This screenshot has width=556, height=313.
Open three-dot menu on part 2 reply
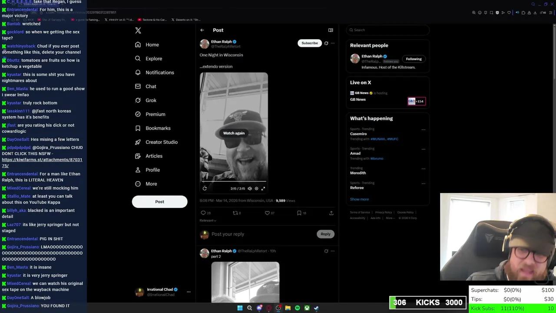[x=333, y=251]
